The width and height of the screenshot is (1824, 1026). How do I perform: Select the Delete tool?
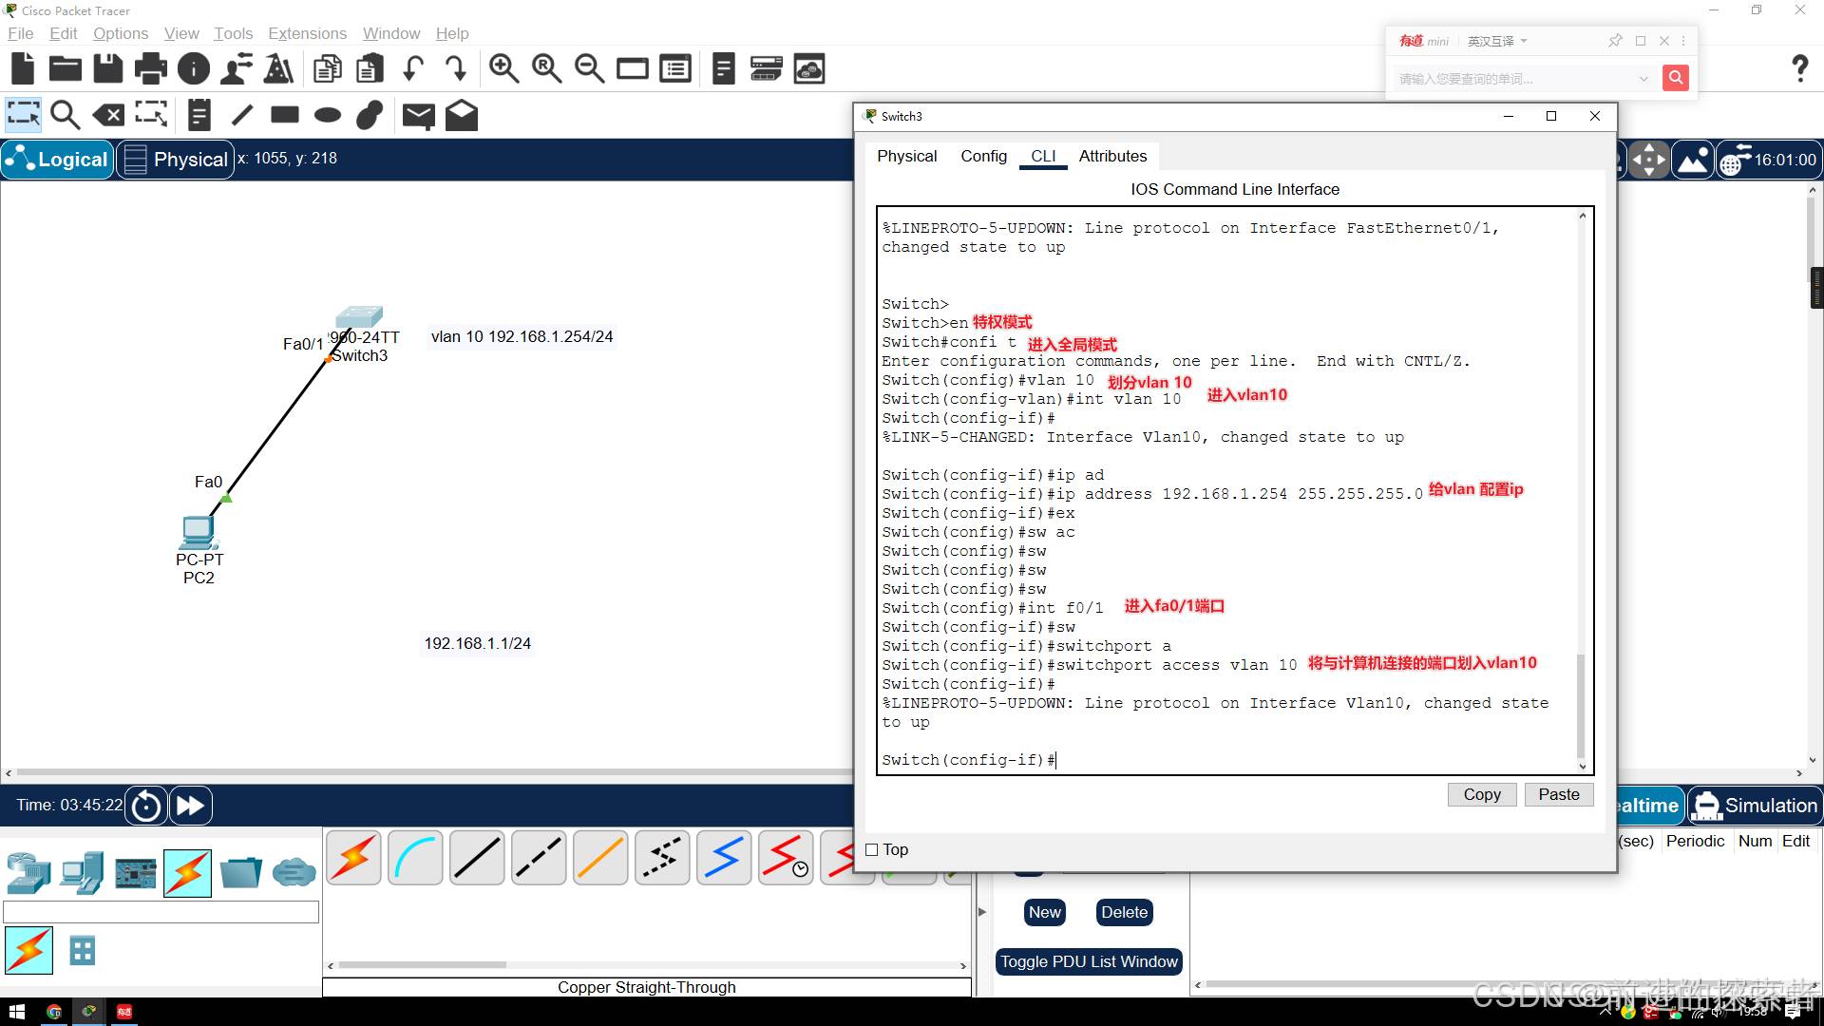(108, 115)
